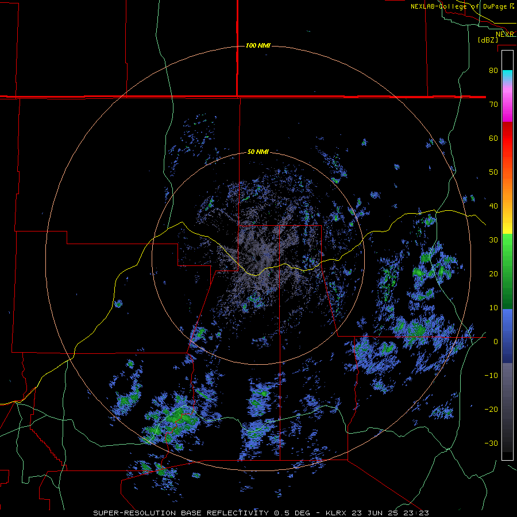Click the [dBZ] unit label above the scale

click(488, 40)
